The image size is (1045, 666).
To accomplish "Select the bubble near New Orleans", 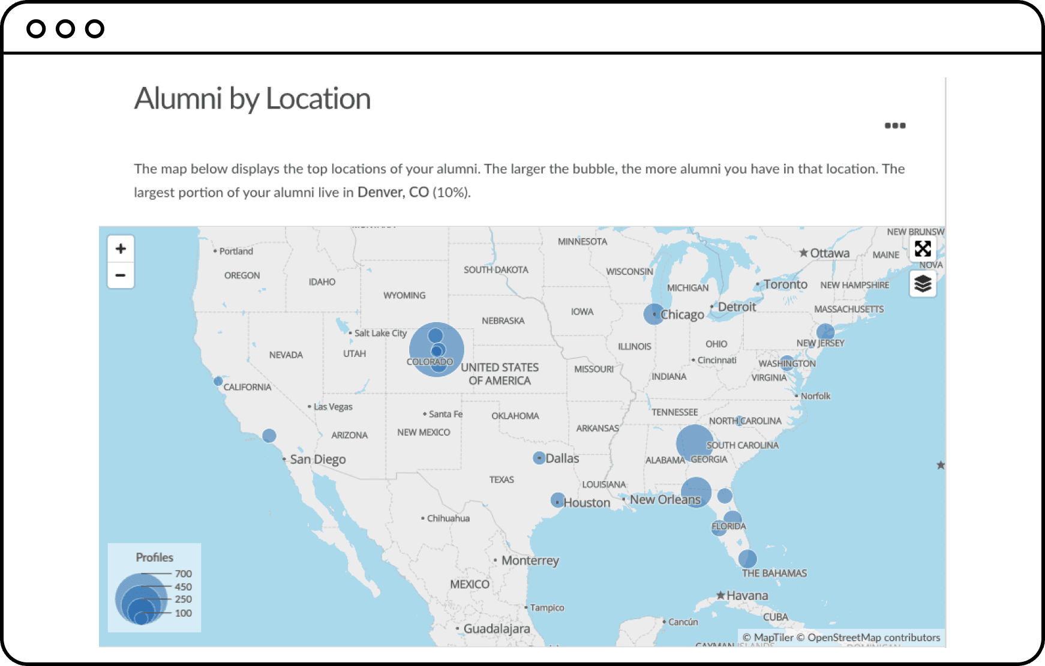I will 696,491.
